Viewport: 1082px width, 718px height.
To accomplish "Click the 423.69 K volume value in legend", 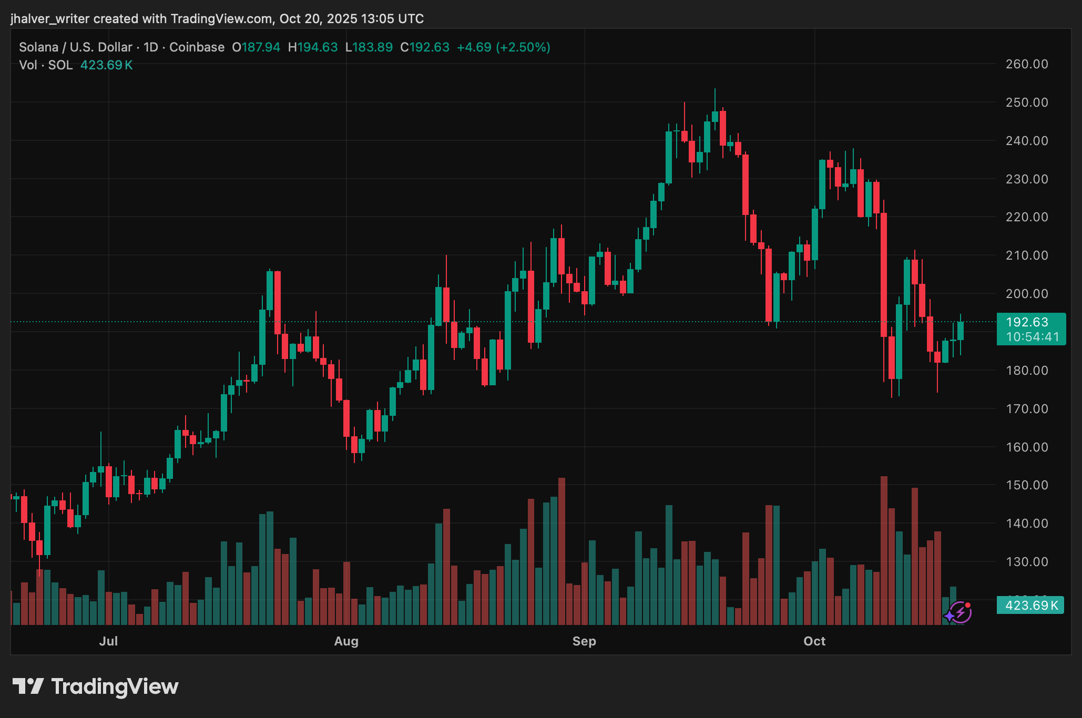I will click(106, 65).
